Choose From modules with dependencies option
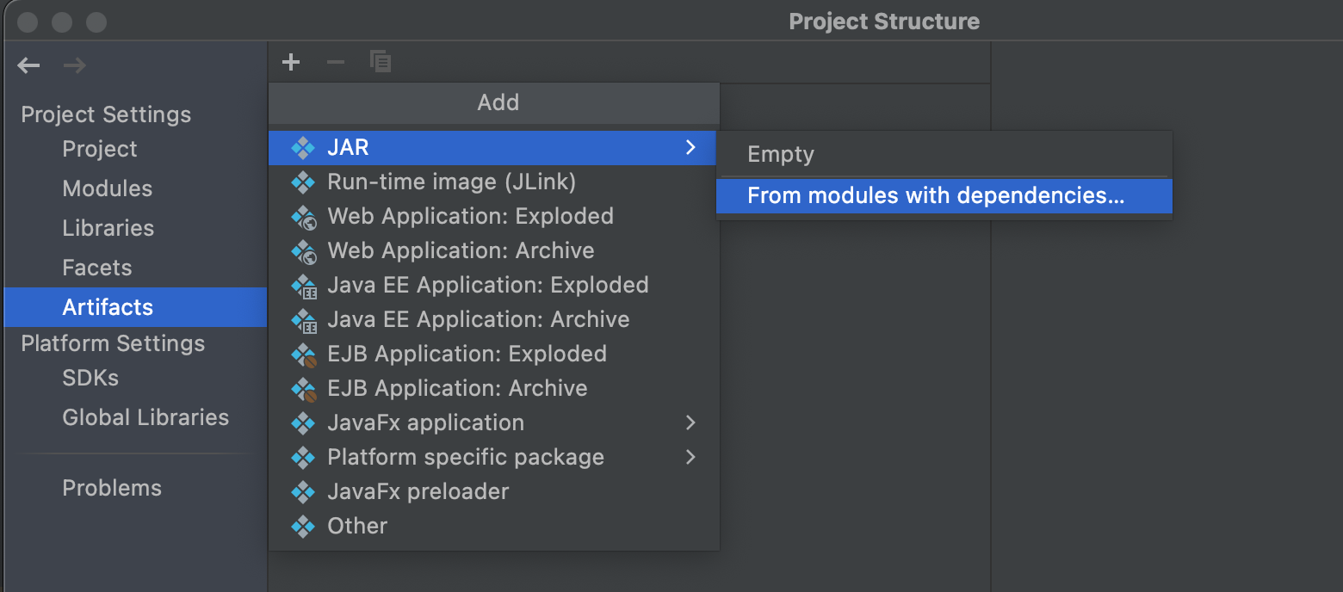This screenshot has width=1343, height=592. pos(936,195)
